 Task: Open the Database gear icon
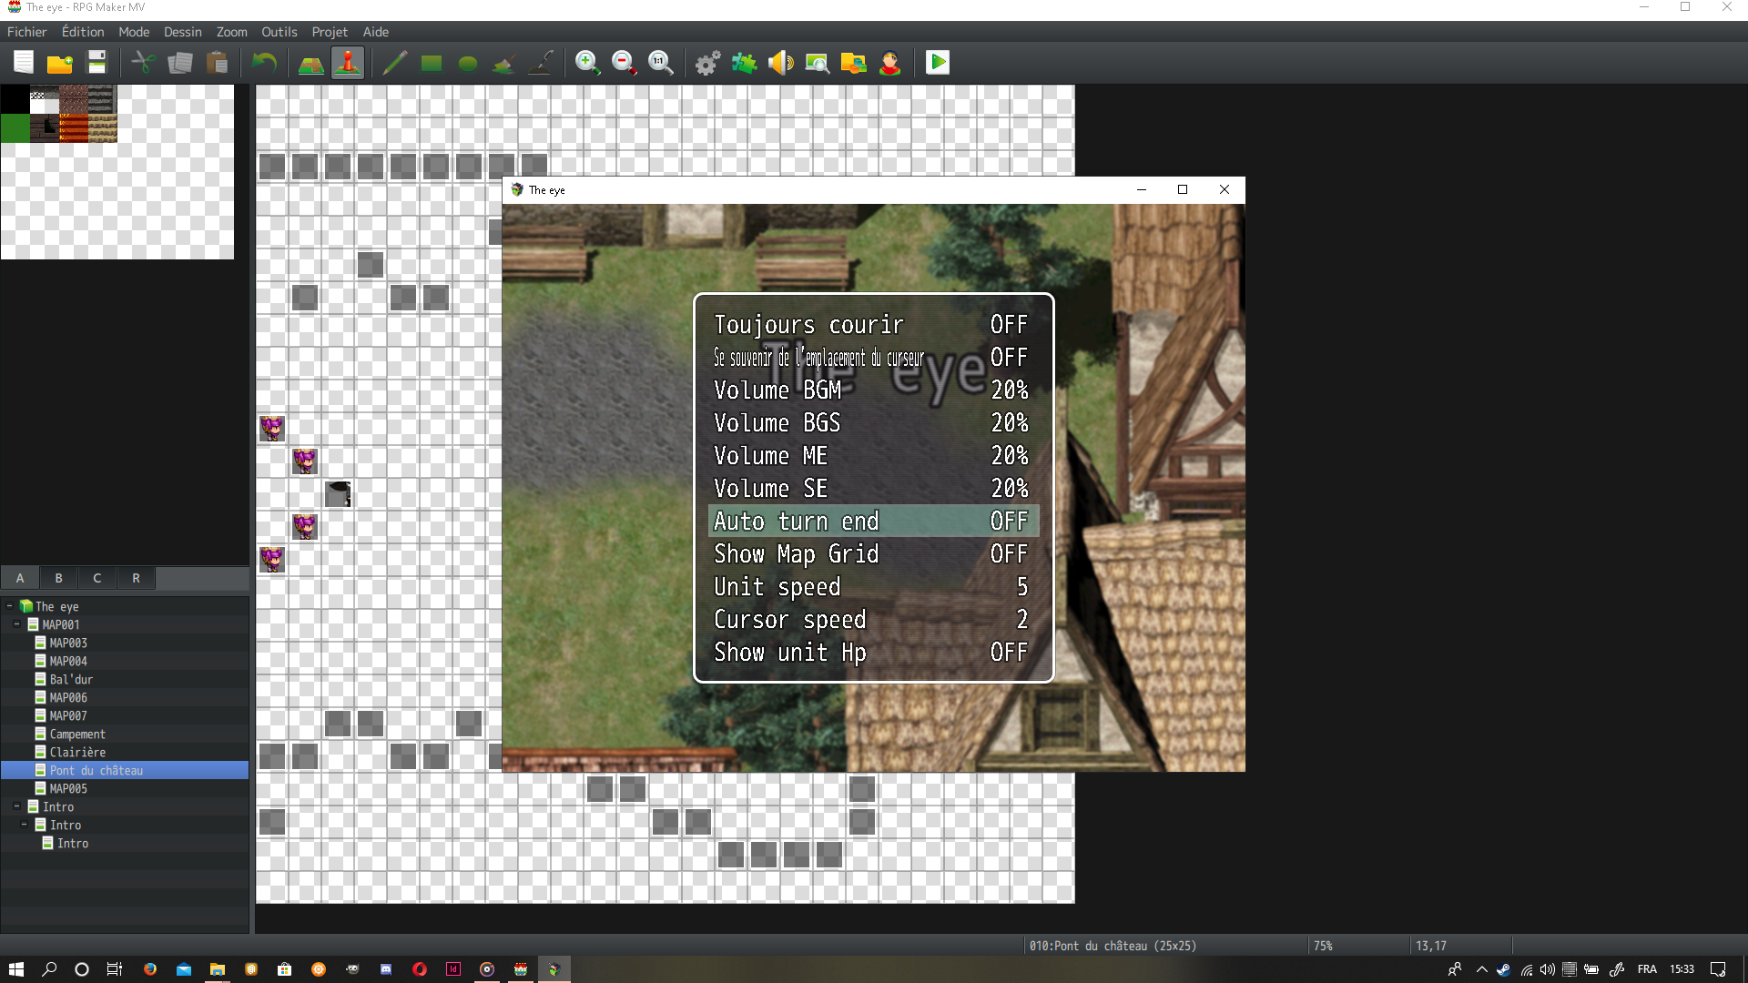pos(708,63)
